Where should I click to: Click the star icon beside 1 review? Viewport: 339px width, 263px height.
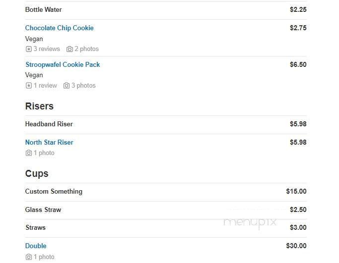point(28,86)
